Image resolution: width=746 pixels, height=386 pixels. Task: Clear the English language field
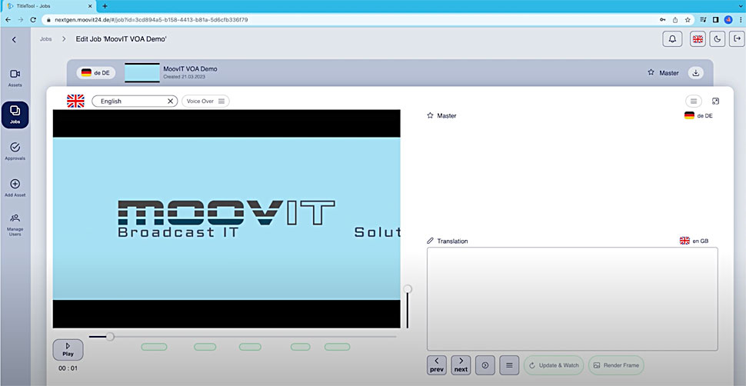(170, 101)
